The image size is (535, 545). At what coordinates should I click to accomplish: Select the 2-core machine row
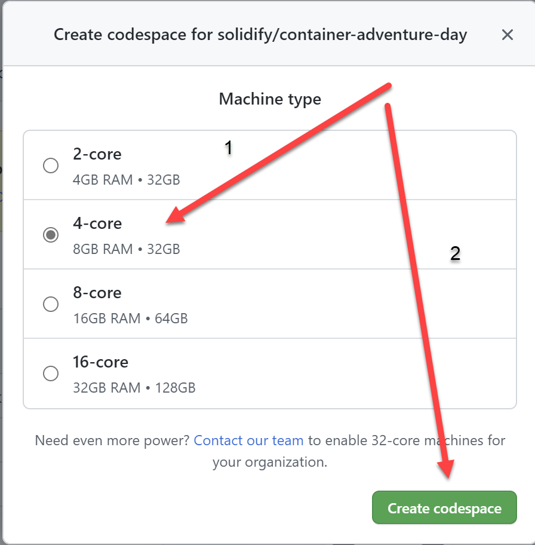(269, 166)
